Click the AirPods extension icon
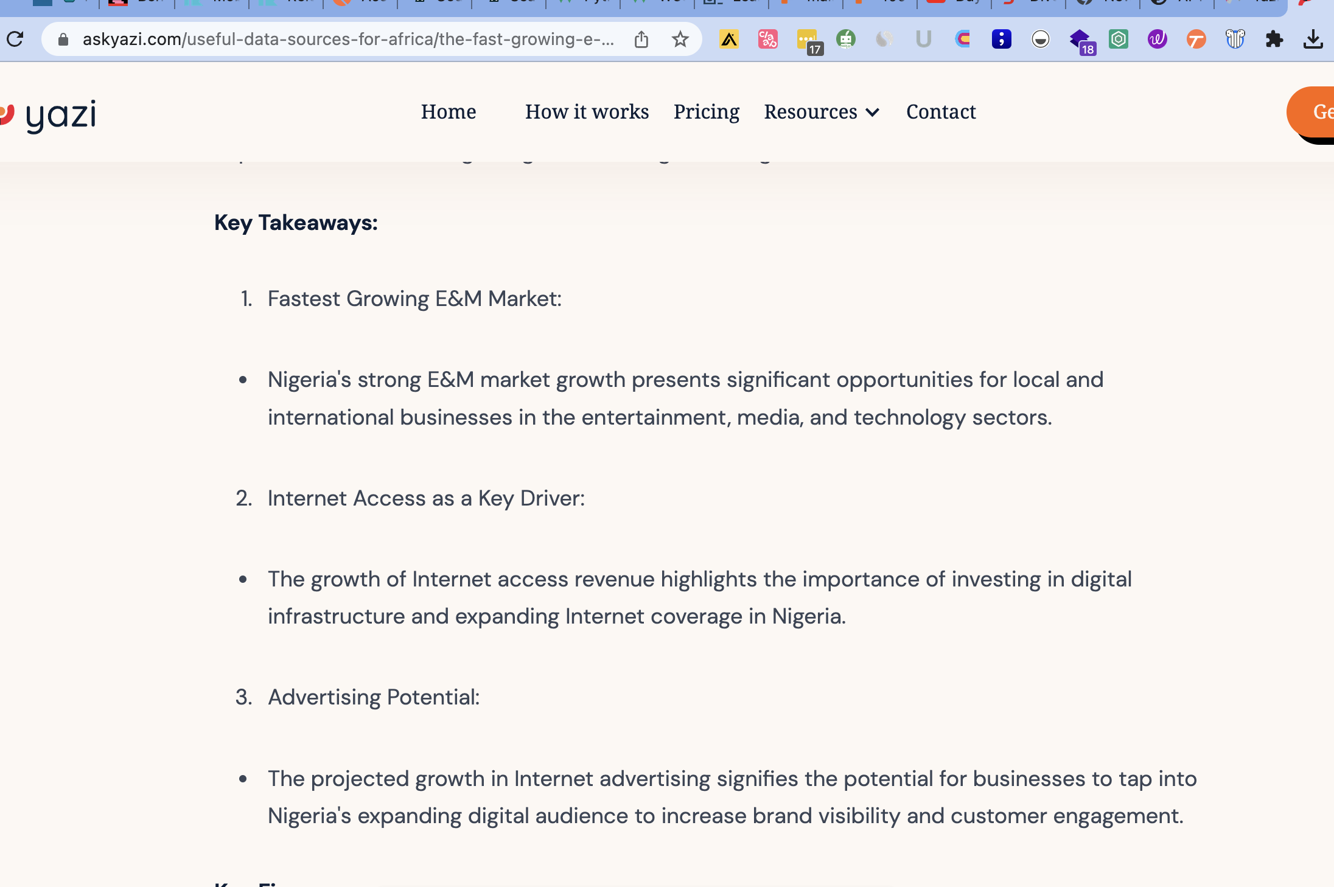The width and height of the screenshot is (1334, 887). 1235,40
